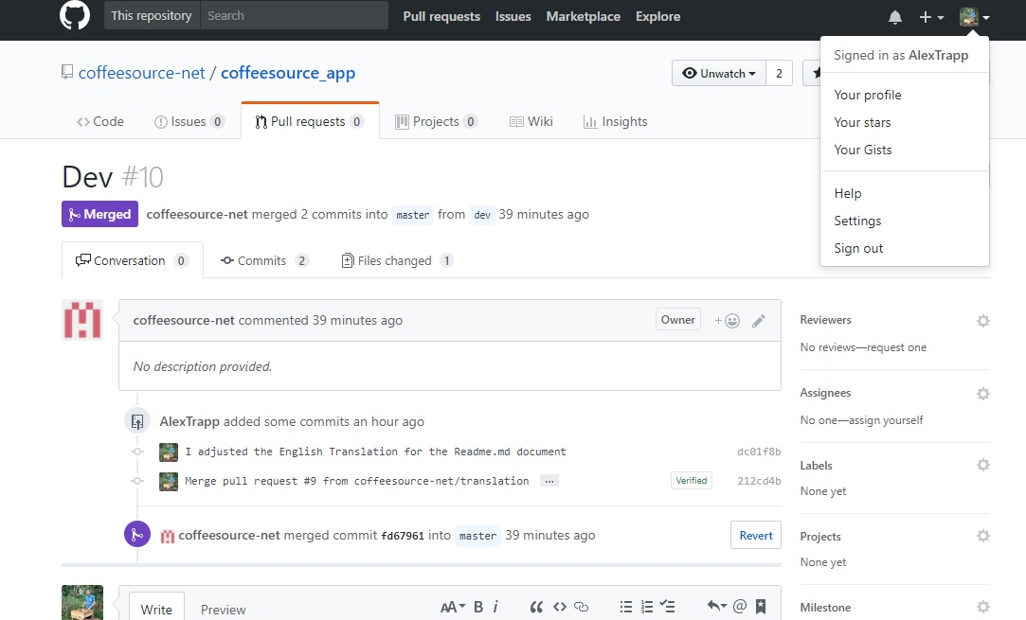Switch to the Preview tab
Image resolution: width=1026 pixels, height=620 pixels.
click(224, 609)
